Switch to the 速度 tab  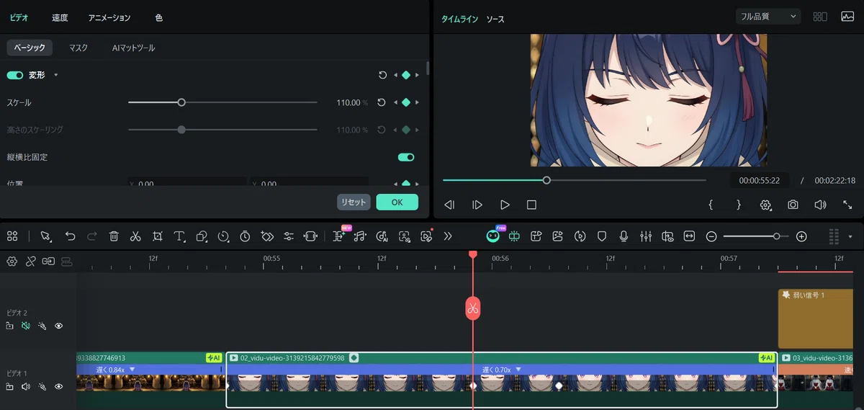60,17
